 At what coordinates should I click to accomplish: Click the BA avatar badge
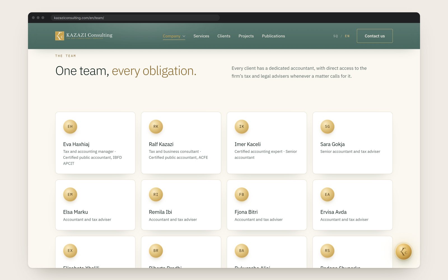pos(241,251)
